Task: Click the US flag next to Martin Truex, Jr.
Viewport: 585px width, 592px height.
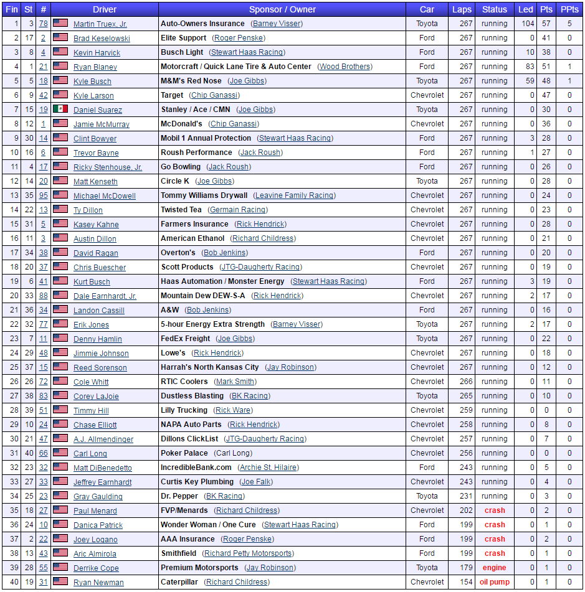Action: pos(60,23)
